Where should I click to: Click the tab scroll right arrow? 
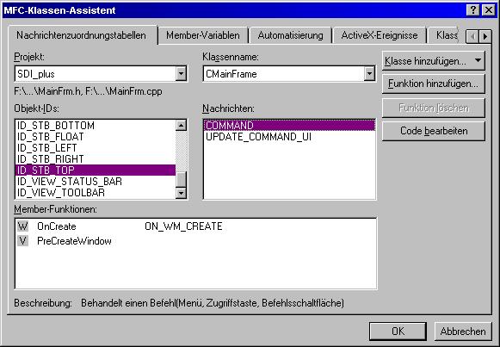click(485, 37)
